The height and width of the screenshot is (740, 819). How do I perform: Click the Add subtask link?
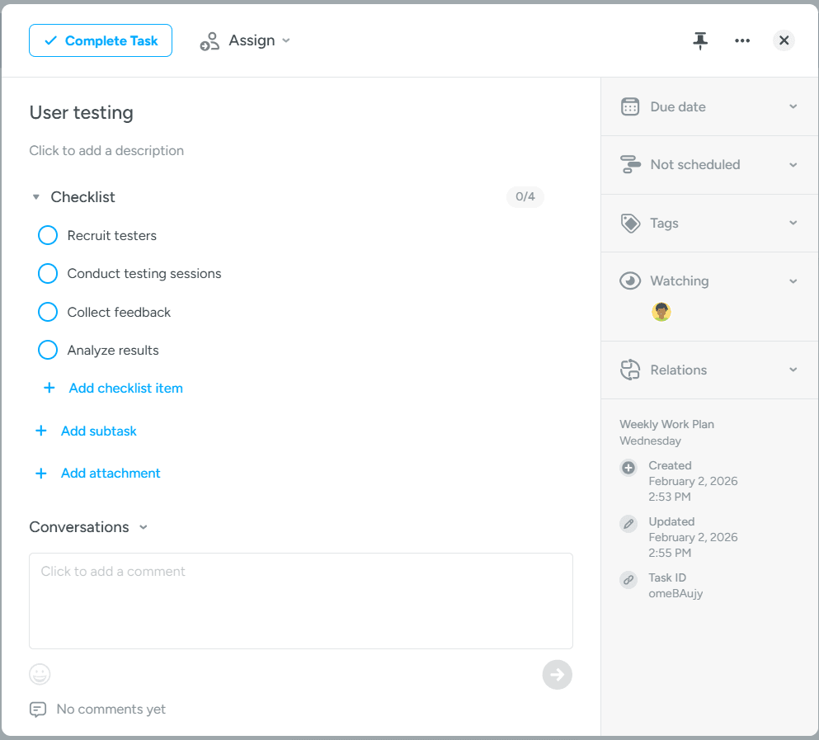click(98, 431)
